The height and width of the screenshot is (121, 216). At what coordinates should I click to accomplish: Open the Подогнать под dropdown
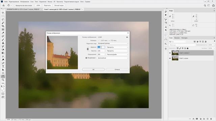point(113,43)
